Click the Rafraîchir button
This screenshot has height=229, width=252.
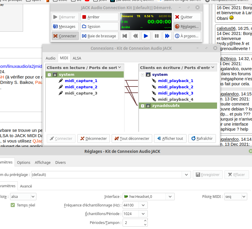[x=202, y=138]
